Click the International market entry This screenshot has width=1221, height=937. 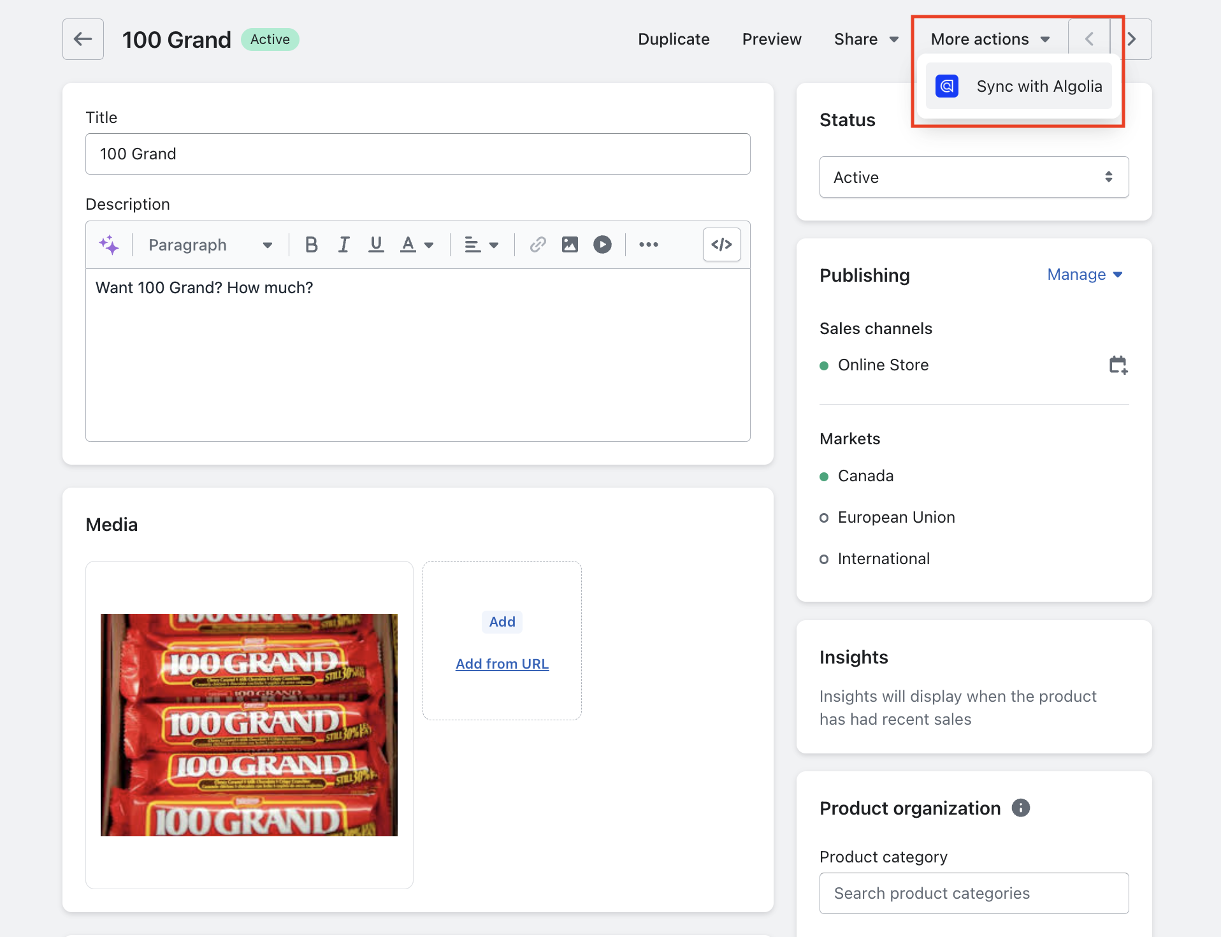tap(883, 559)
